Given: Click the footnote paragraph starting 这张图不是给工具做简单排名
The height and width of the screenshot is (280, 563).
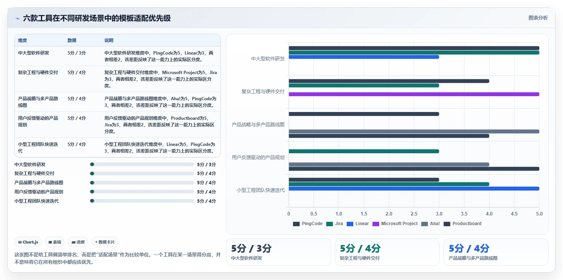Looking at the screenshot, I should tap(117, 258).
